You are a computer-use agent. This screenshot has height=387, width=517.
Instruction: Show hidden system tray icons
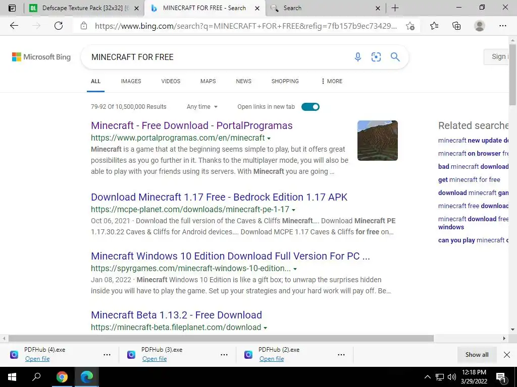point(427,377)
